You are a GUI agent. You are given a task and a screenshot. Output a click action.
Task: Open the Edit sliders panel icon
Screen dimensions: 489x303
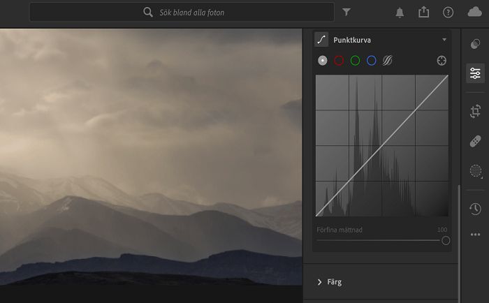(x=475, y=73)
